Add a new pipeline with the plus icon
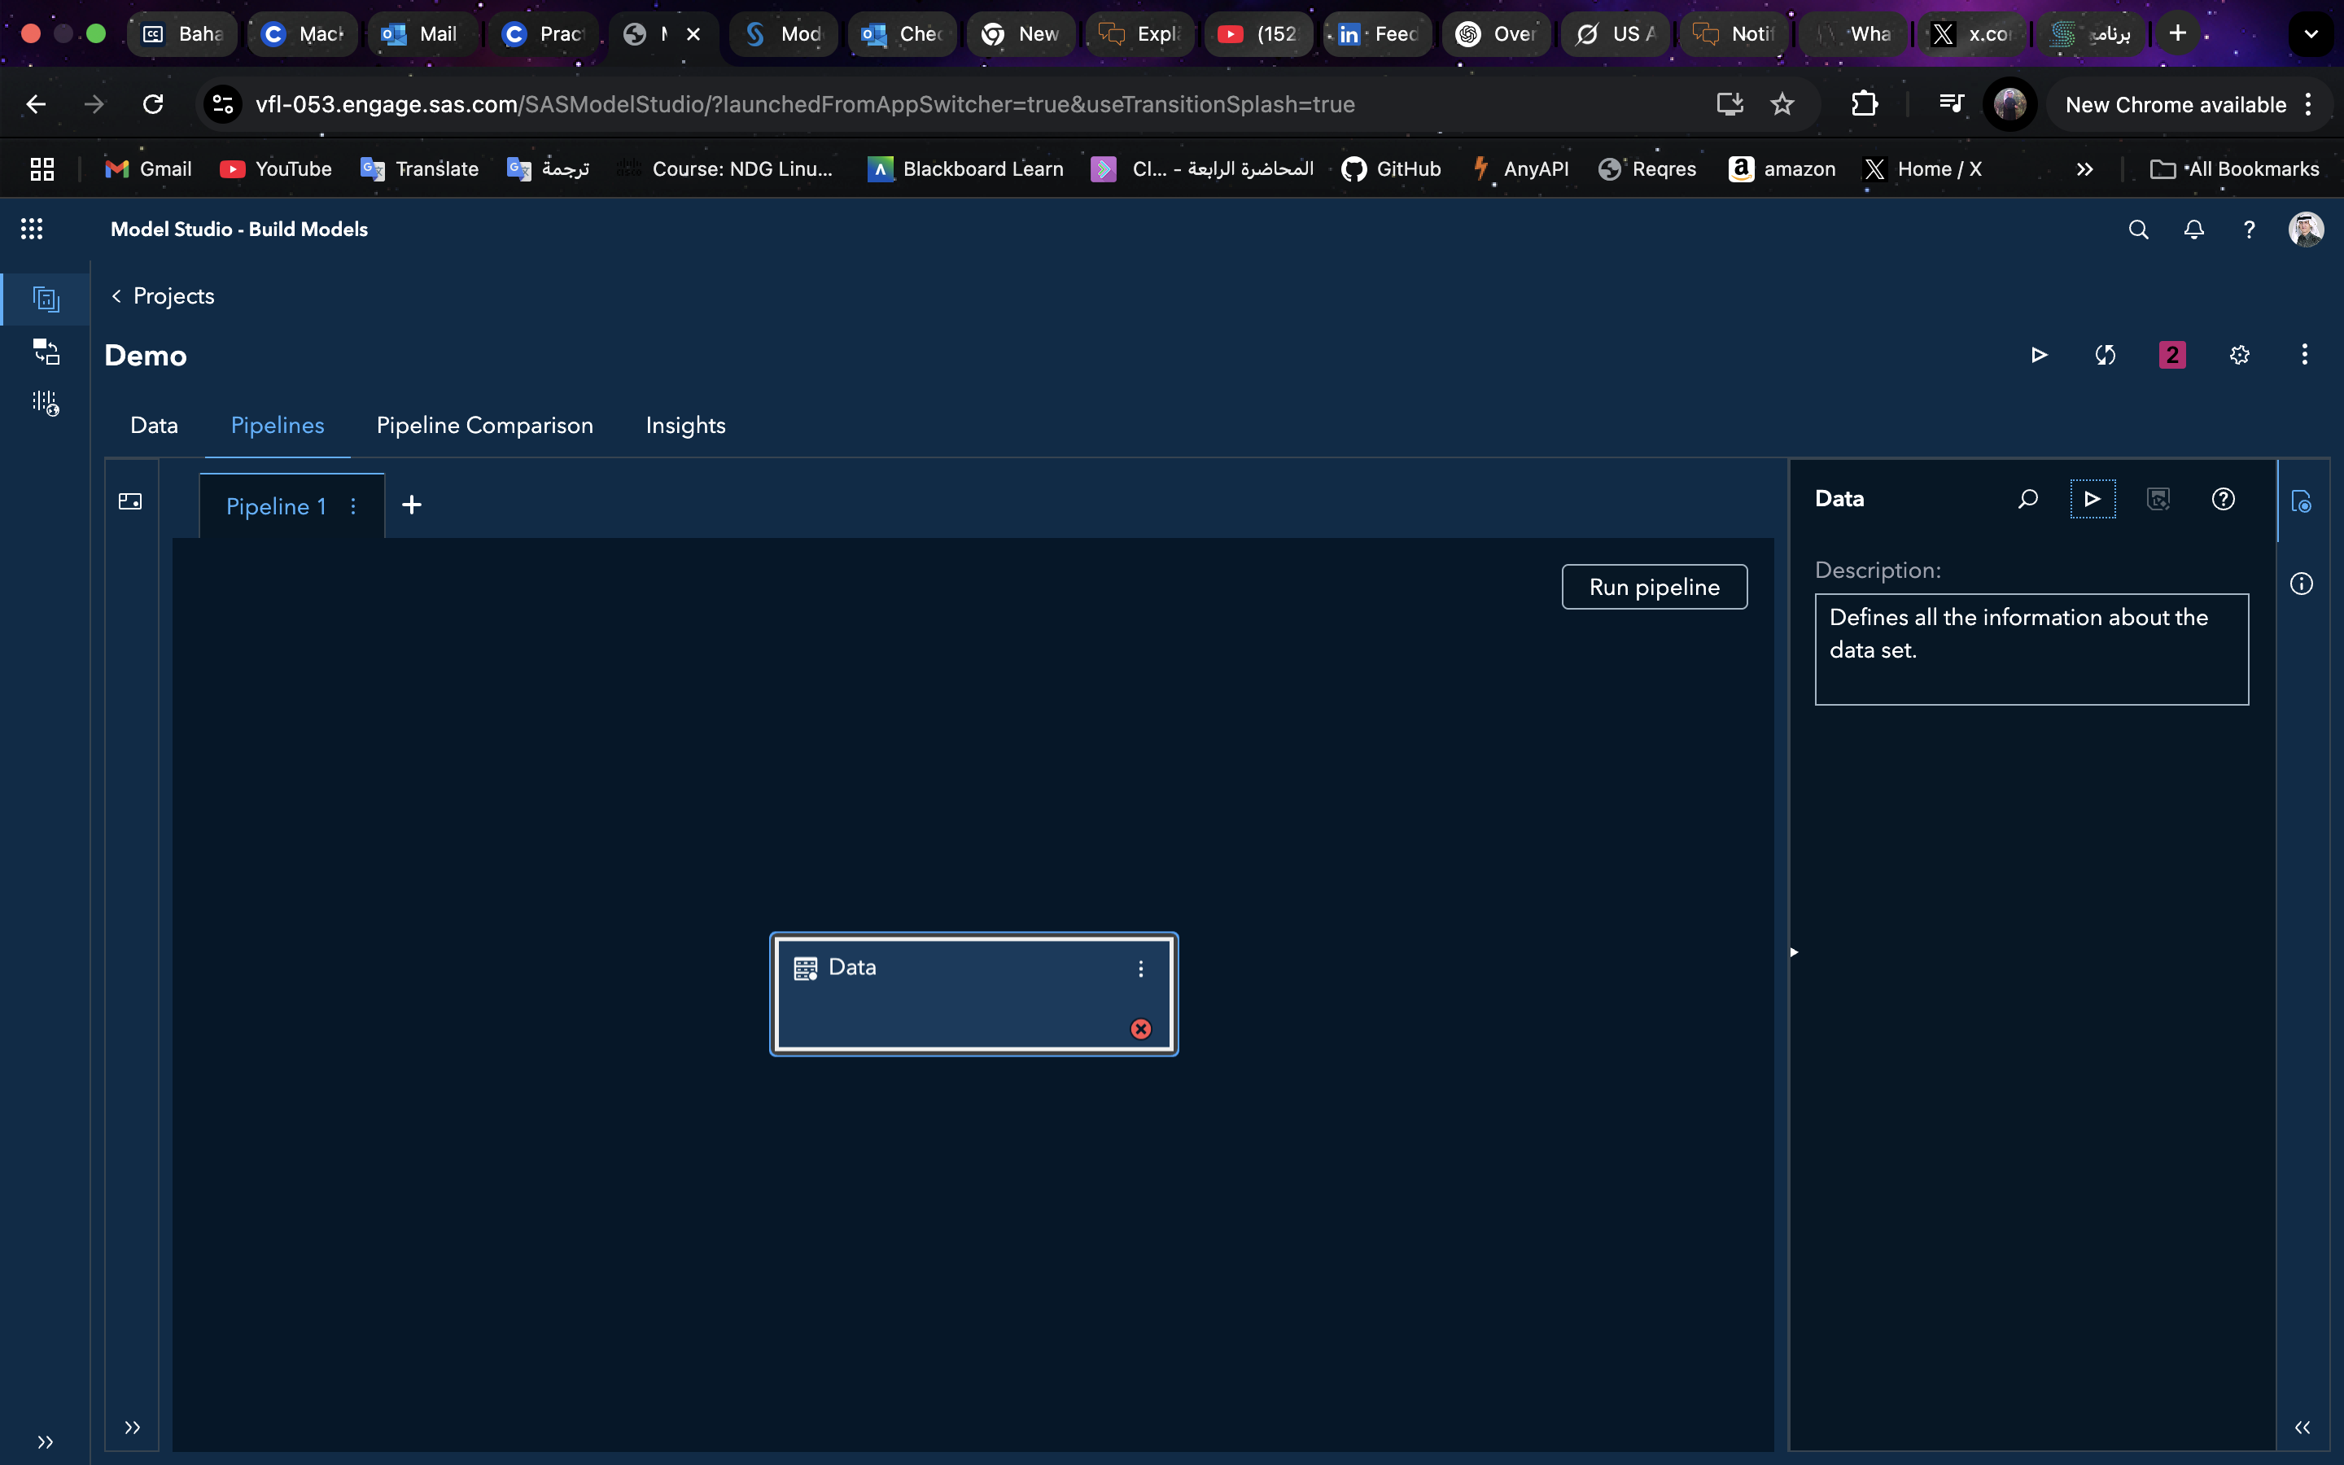The height and width of the screenshot is (1465, 2344). tap(412, 505)
